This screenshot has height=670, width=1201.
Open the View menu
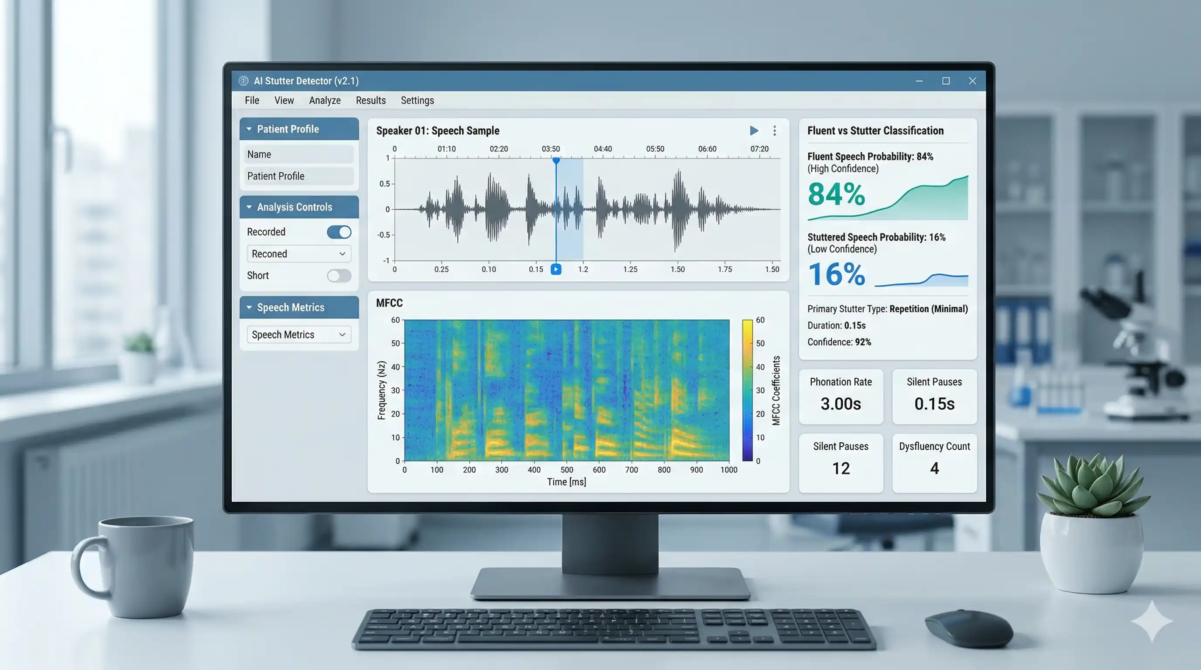[x=284, y=100]
